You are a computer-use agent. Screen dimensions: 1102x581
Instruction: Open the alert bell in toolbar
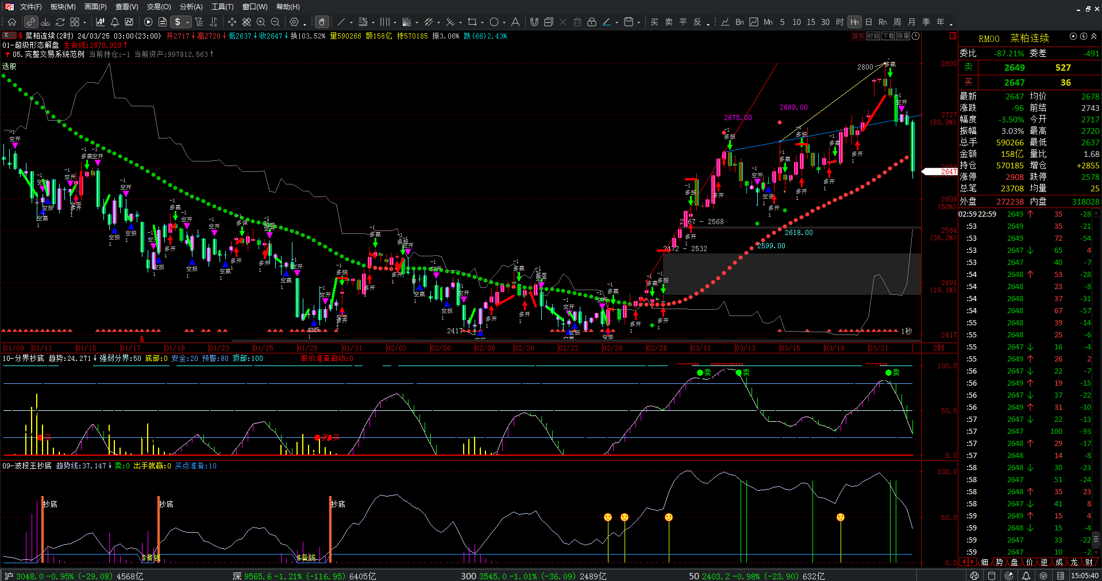115,22
